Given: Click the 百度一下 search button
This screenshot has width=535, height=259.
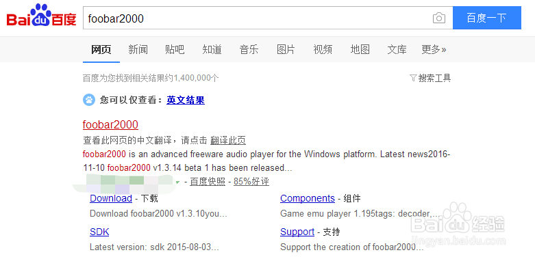Looking at the screenshot, I should pyautogui.click(x=487, y=18).
